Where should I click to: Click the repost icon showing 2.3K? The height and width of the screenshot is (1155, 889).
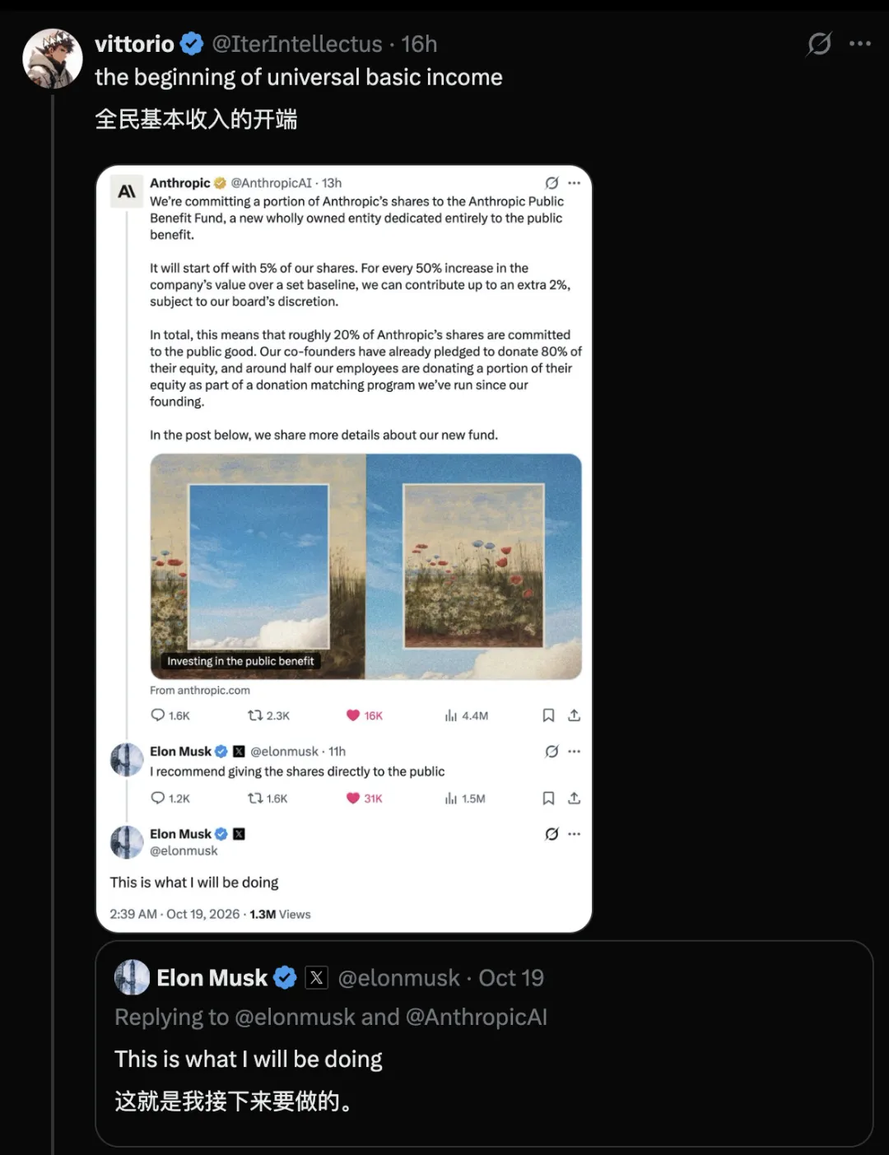coord(255,715)
